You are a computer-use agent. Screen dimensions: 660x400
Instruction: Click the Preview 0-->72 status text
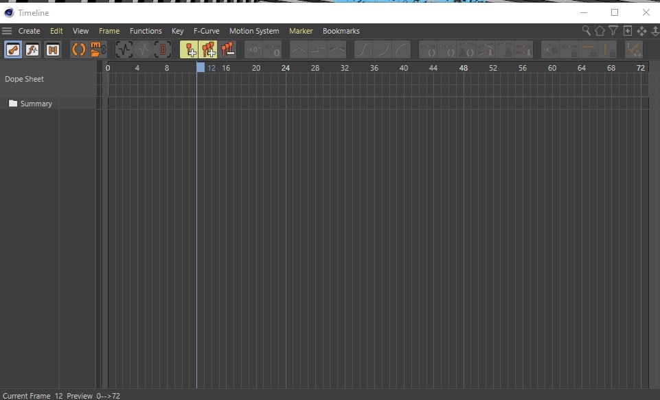click(93, 396)
